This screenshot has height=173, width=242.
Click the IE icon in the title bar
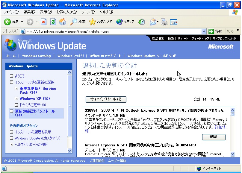(x=4, y=5)
